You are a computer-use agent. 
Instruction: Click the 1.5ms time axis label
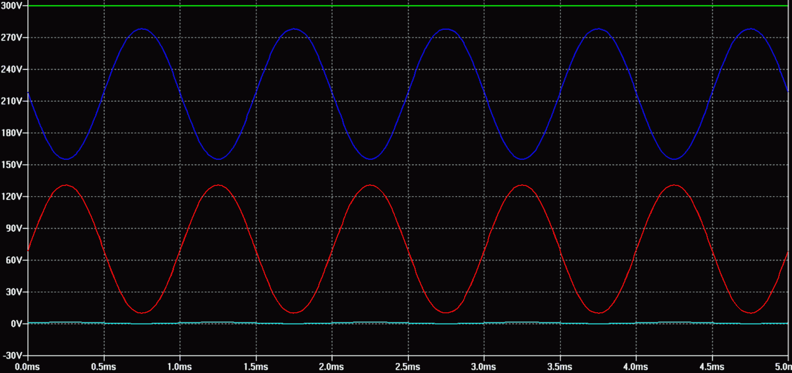(x=256, y=367)
